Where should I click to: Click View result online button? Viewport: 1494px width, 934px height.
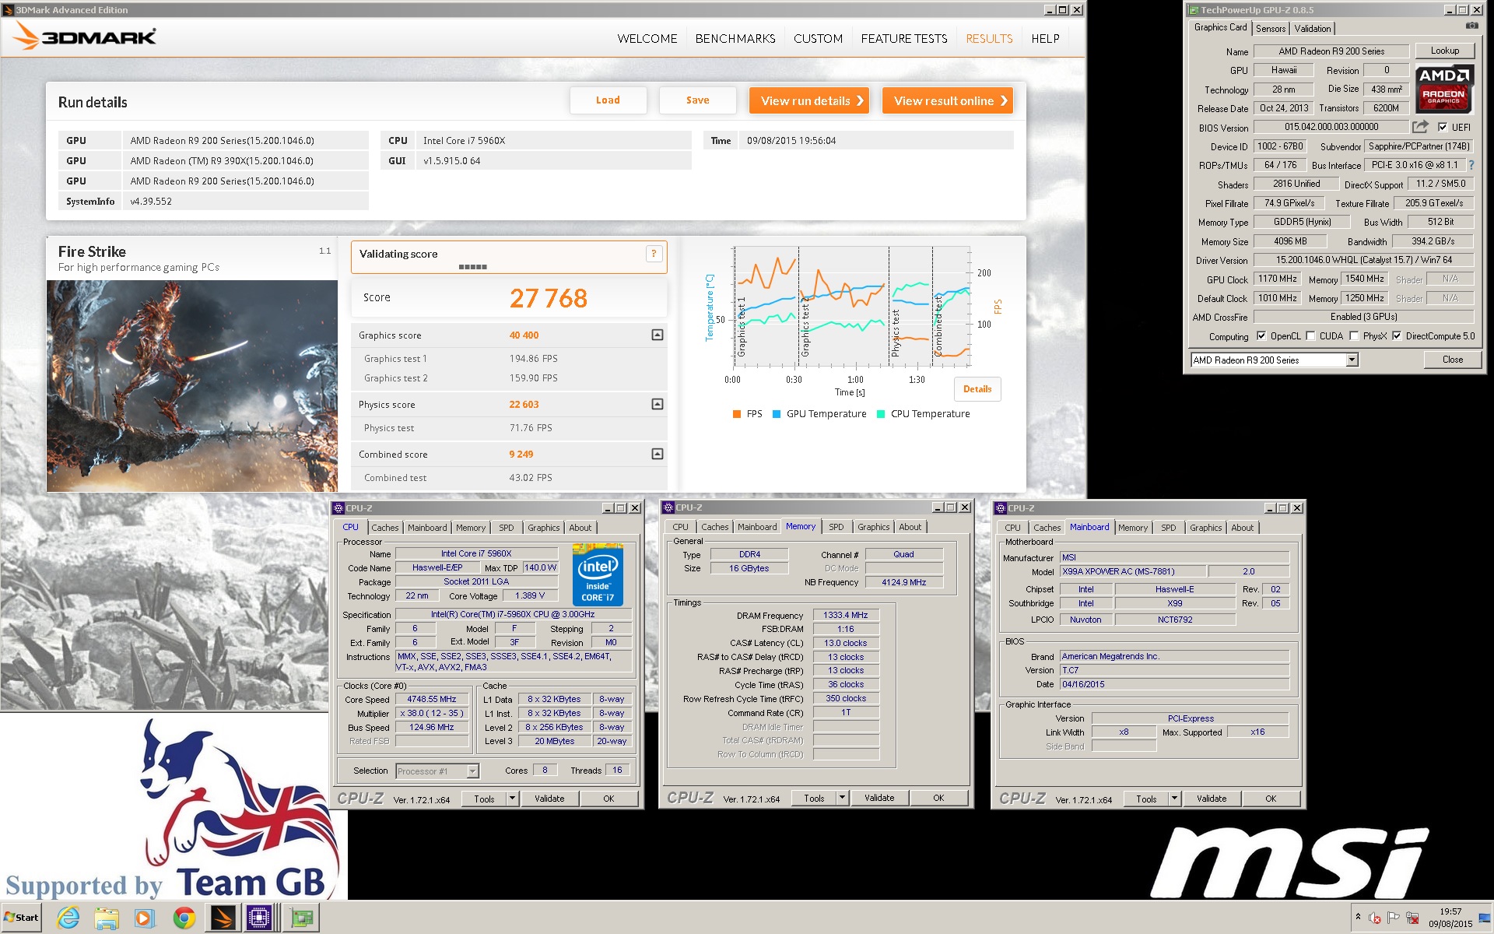coord(948,100)
